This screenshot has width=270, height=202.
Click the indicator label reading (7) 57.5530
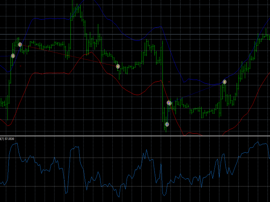(7, 139)
